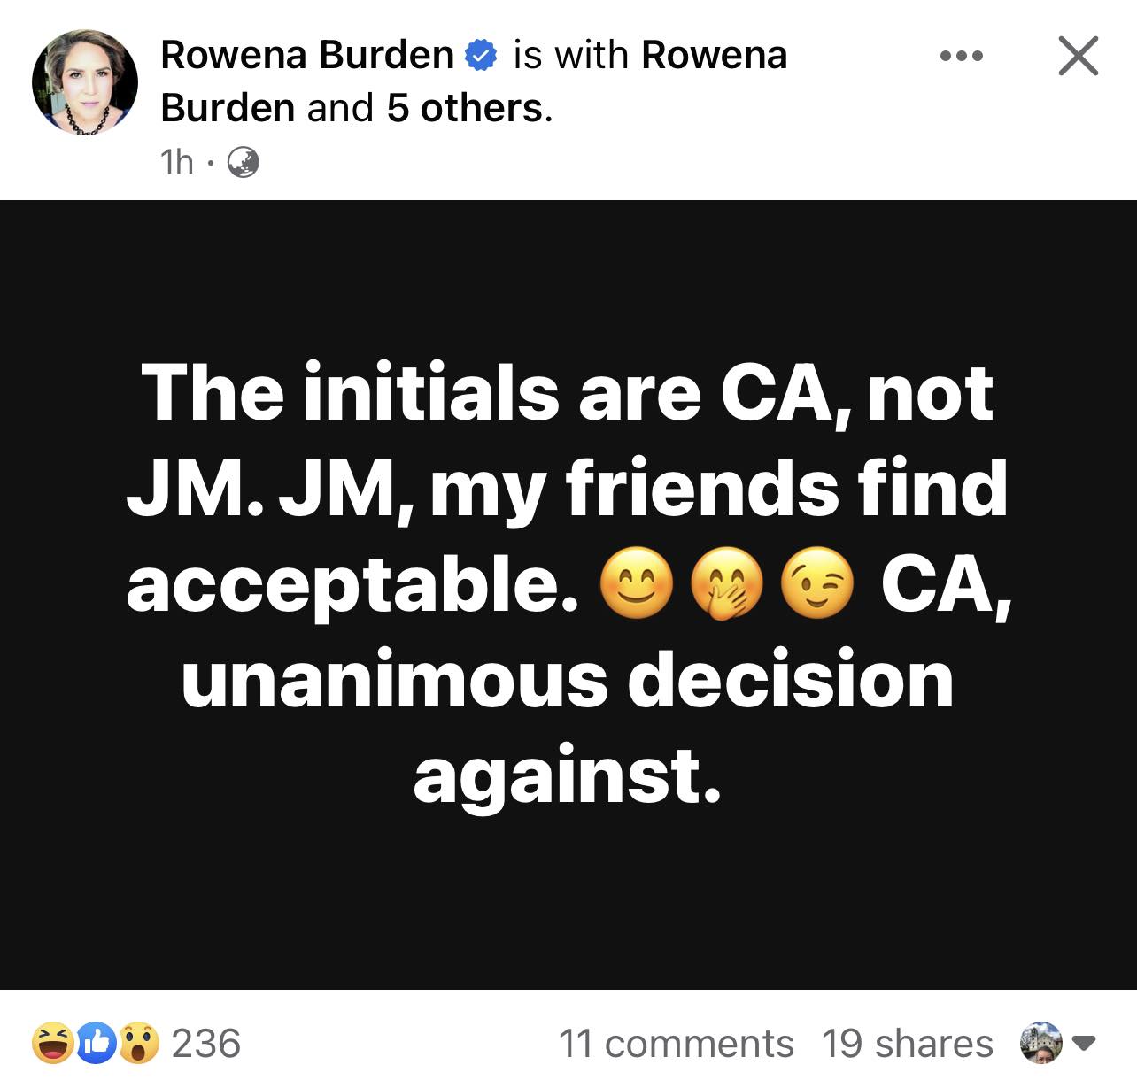The image size is (1137, 1080).
Task: Open the Rowena Burden author name link
Action: point(307,55)
